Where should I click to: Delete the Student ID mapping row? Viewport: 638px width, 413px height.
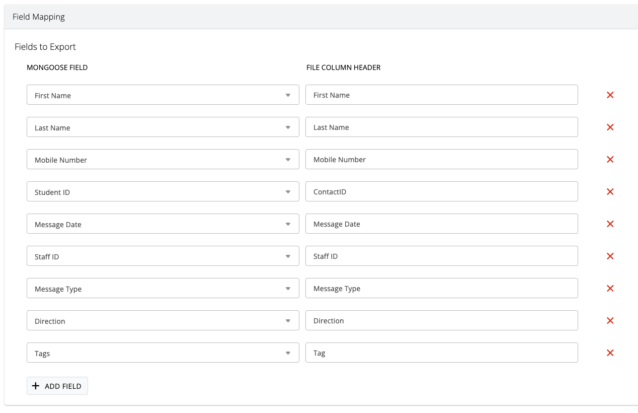coord(610,192)
